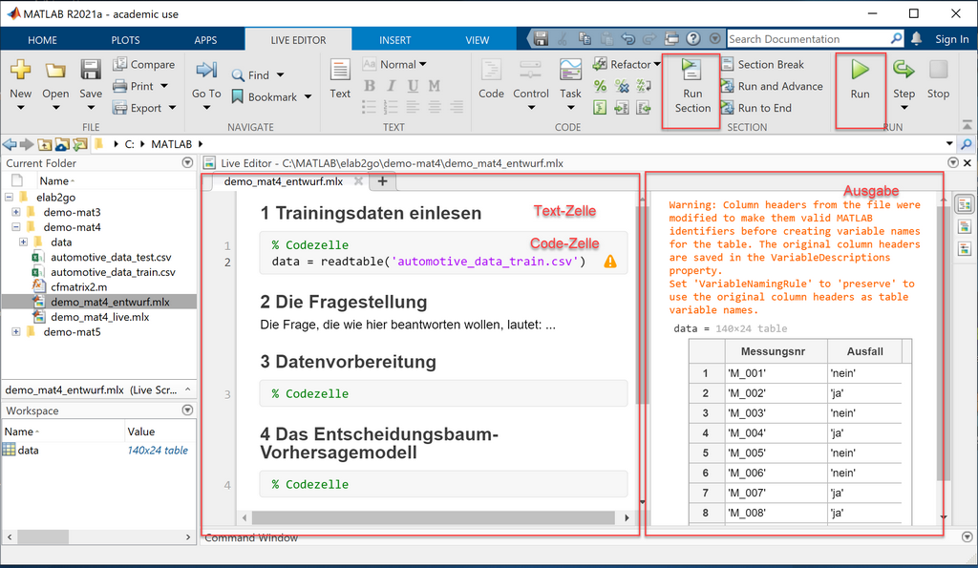978x568 pixels.
Task: Click the Redo icon in quick access toolbar
Action: tap(649, 38)
